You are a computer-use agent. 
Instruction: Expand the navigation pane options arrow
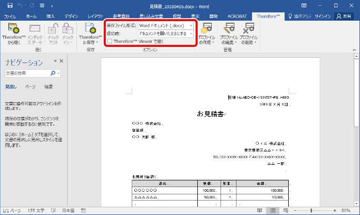[x=54, y=62]
